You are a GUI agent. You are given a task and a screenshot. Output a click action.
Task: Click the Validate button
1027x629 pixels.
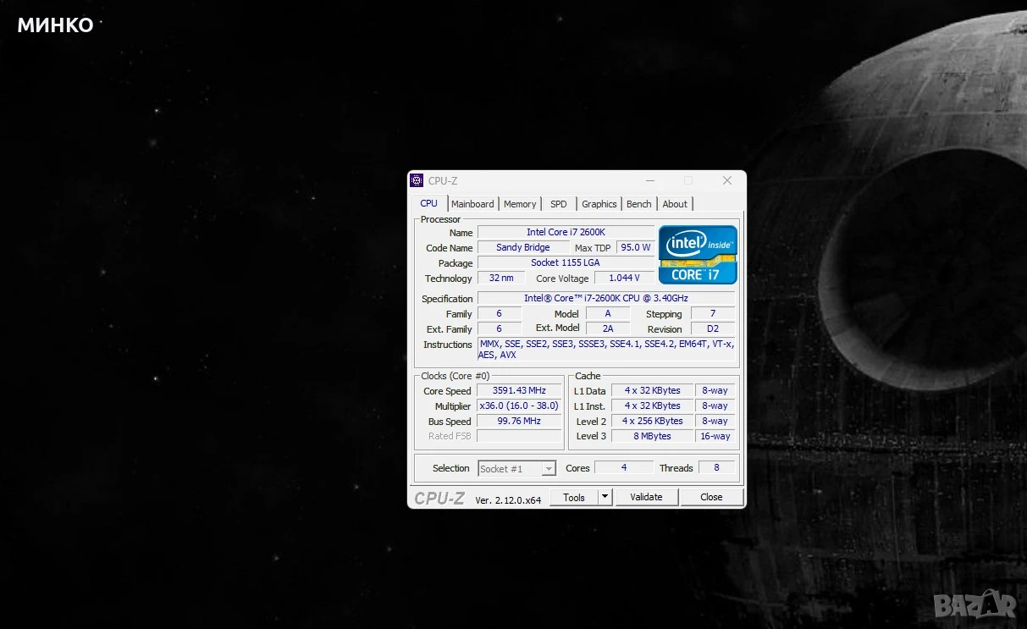pos(647,497)
